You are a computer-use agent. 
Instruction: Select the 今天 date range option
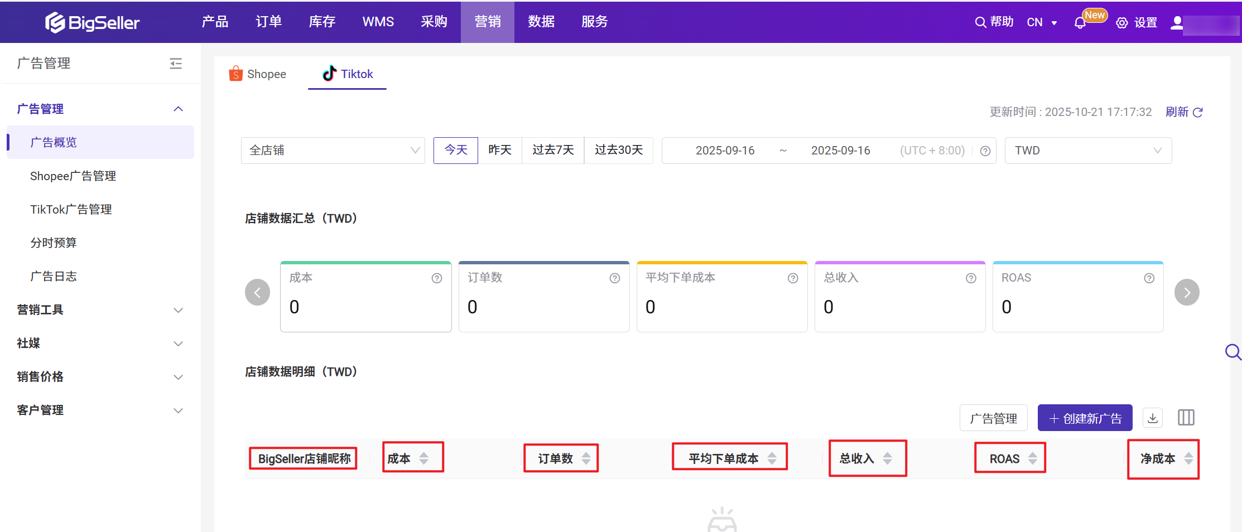(455, 151)
